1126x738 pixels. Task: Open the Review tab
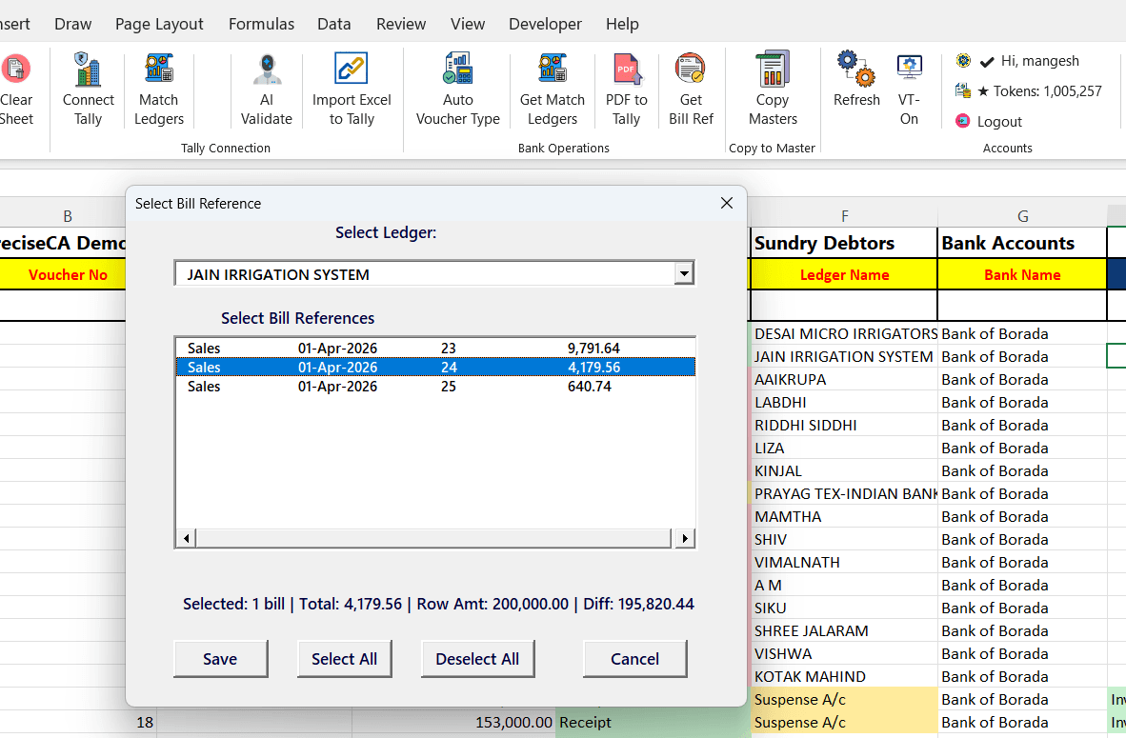pyautogui.click(x=401, y=24)
